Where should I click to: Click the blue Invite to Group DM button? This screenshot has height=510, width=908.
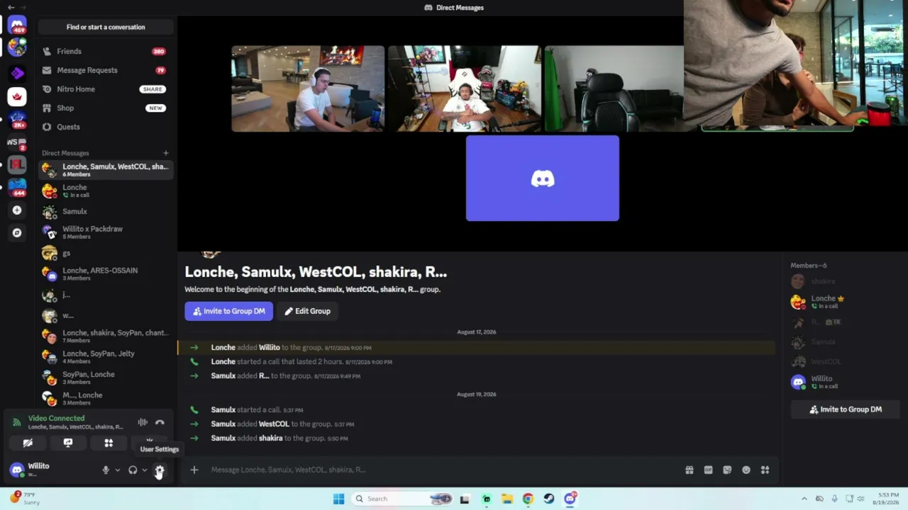click(x=228, y=311)
